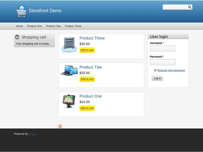Click the search magnifier icon
This screenshot has width=203, height=152.
[x=189, y=7]
